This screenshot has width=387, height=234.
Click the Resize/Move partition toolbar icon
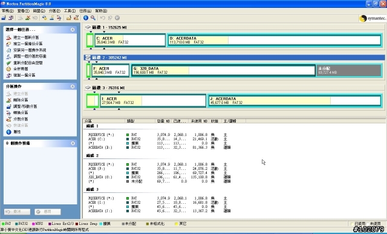click(x=4, y=18)
